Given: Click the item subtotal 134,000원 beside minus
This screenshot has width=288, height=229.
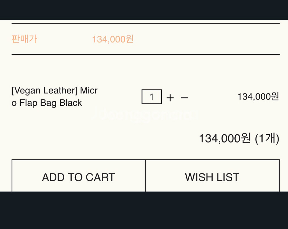Looking at the screenshot, I should point(258,96).
